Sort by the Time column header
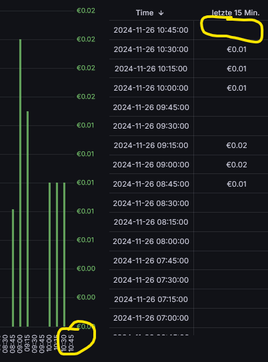 145,13
